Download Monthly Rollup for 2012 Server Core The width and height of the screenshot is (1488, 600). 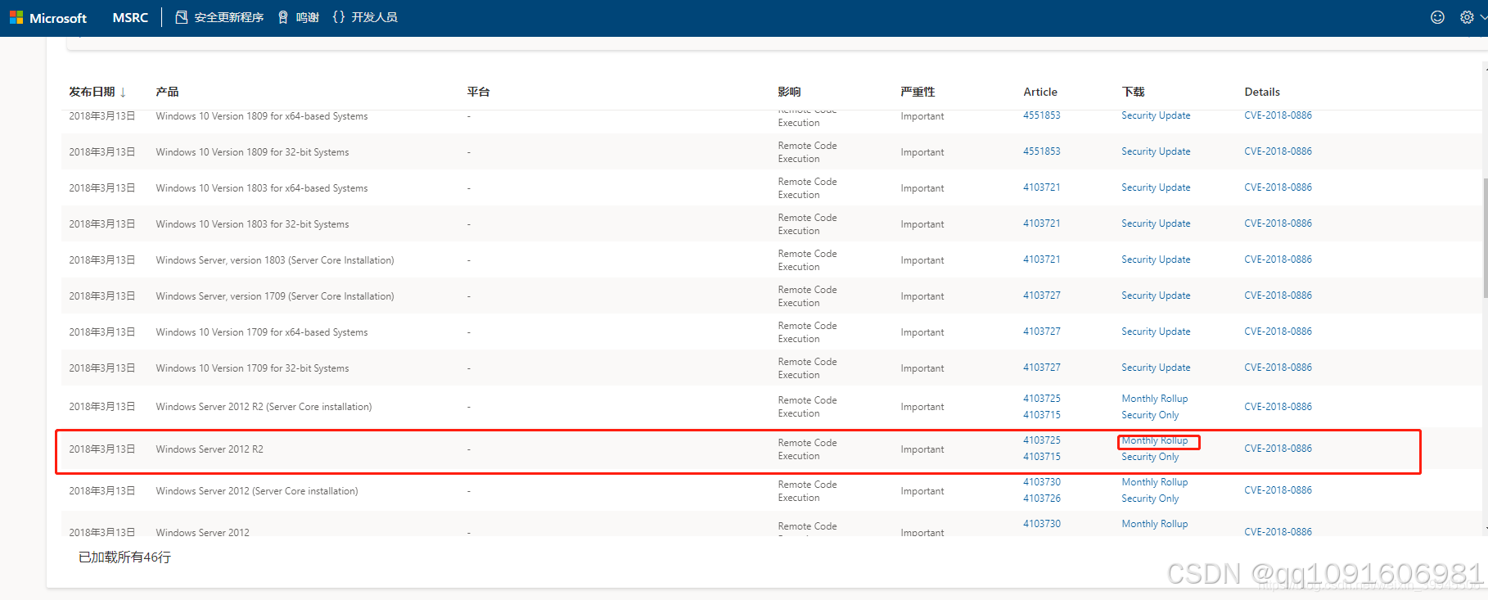click(x=1154, y=482)
